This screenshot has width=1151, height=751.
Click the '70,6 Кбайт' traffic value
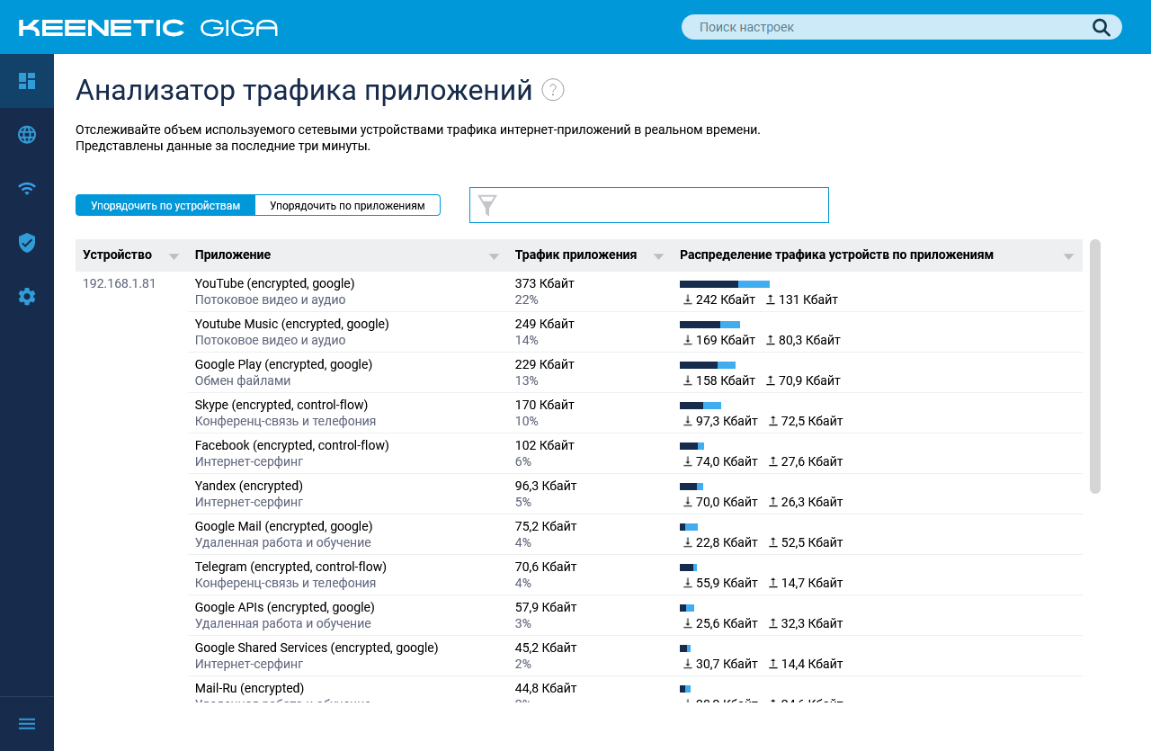tap(546, 567)
